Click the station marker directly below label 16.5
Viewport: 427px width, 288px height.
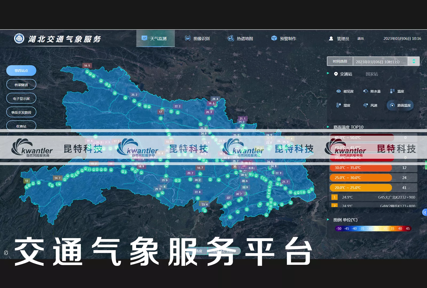tap(87, 72)
